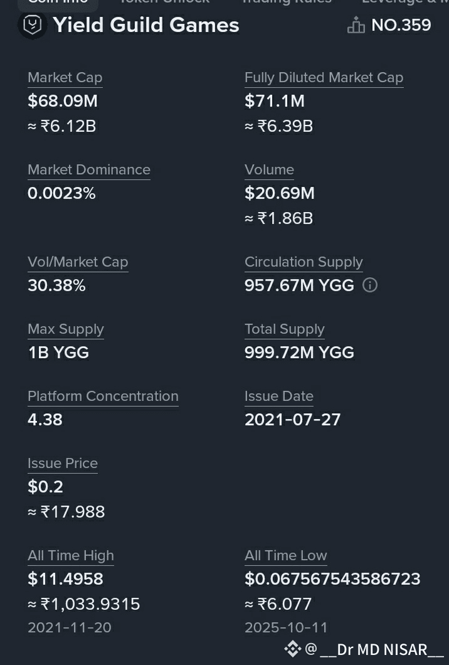Tap the Volume label
Image resolution: width=449 pixels, height=665 pixels.
(269, 169)
